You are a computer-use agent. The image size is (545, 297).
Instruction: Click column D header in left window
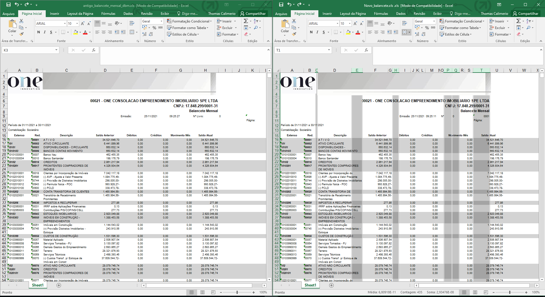tap(105, 70)
